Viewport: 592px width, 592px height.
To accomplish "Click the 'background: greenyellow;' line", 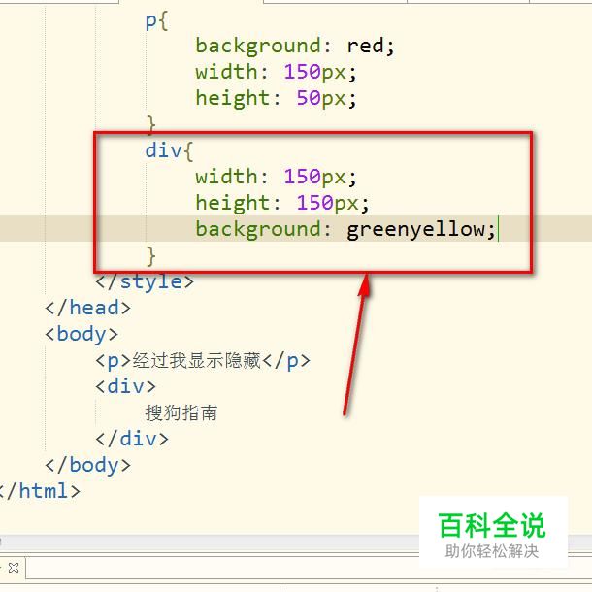I will pyautogui.click(x=345, y=229).
